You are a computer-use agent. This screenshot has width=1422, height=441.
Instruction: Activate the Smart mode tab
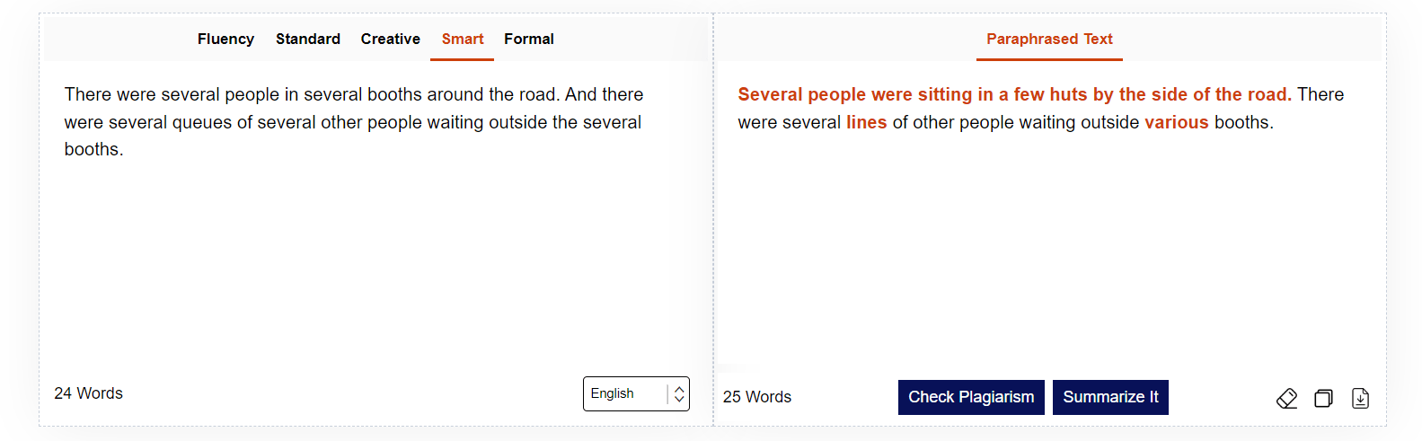[463, 39]
